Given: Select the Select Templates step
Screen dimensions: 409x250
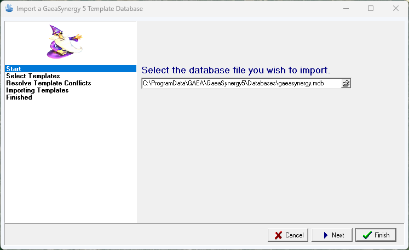Looking at the screenshot, I should (x=33, y=76).
